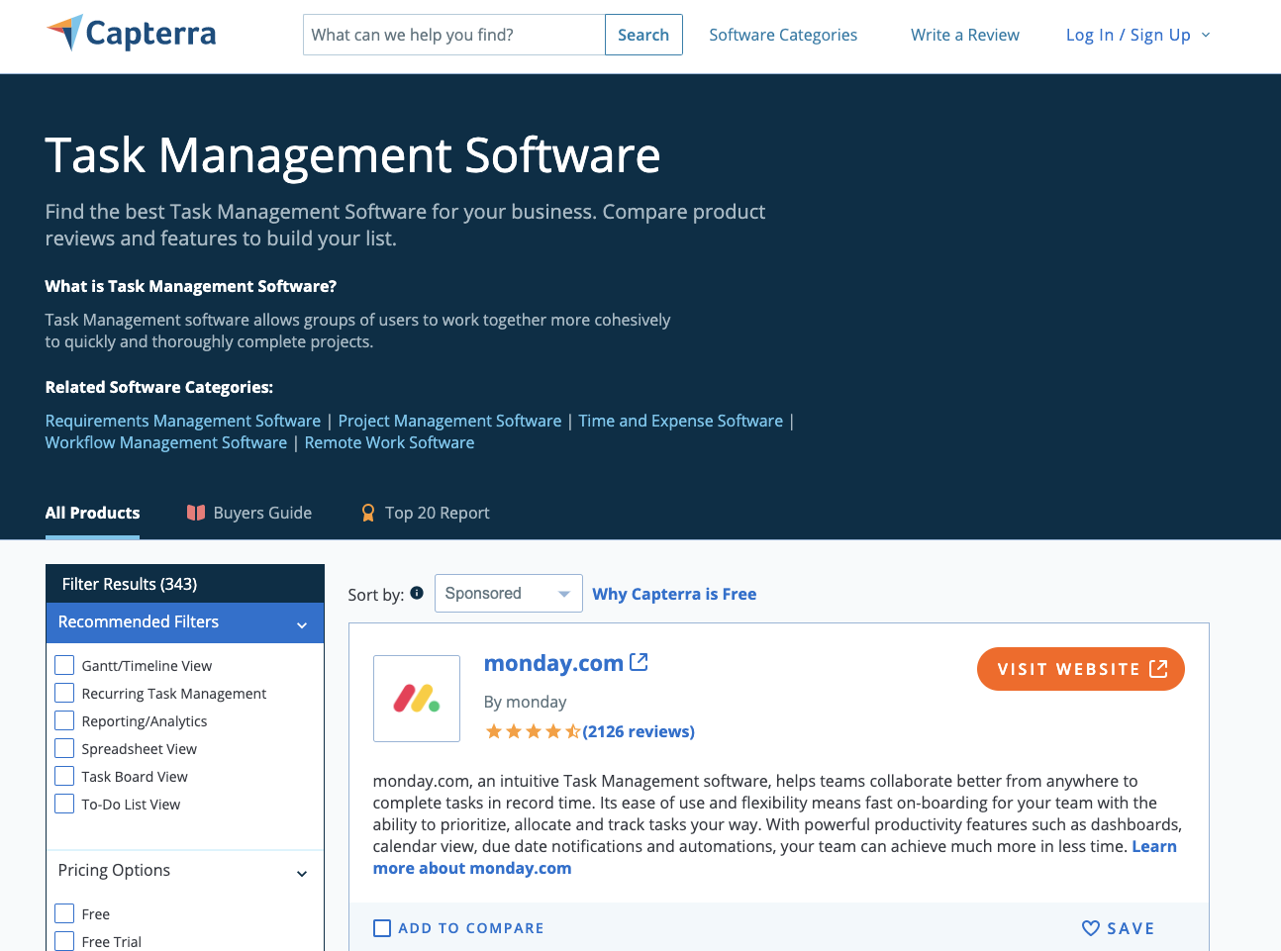Click 'Related Software Categories:' label

pos(159,387)
